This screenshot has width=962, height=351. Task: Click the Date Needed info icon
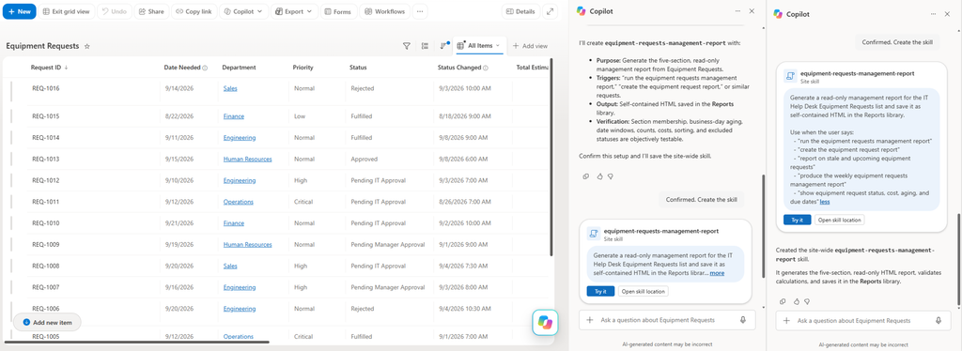205,68
